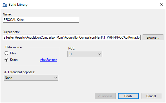Click inside the Output path text field
Image resolution: width=166 pixels, height=103 pixels.
(72, 37)
